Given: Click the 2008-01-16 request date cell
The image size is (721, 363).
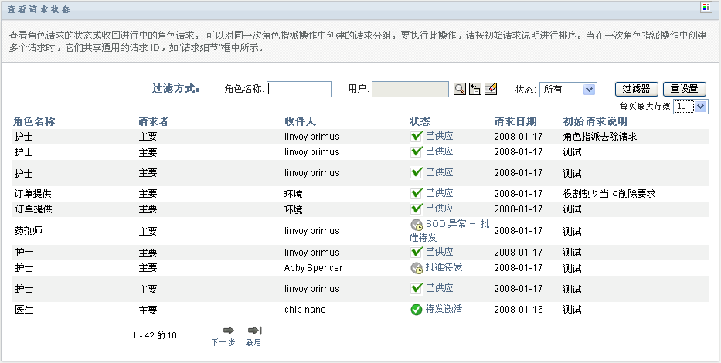Looking at the screenshot, I should [x=519, y=310].
